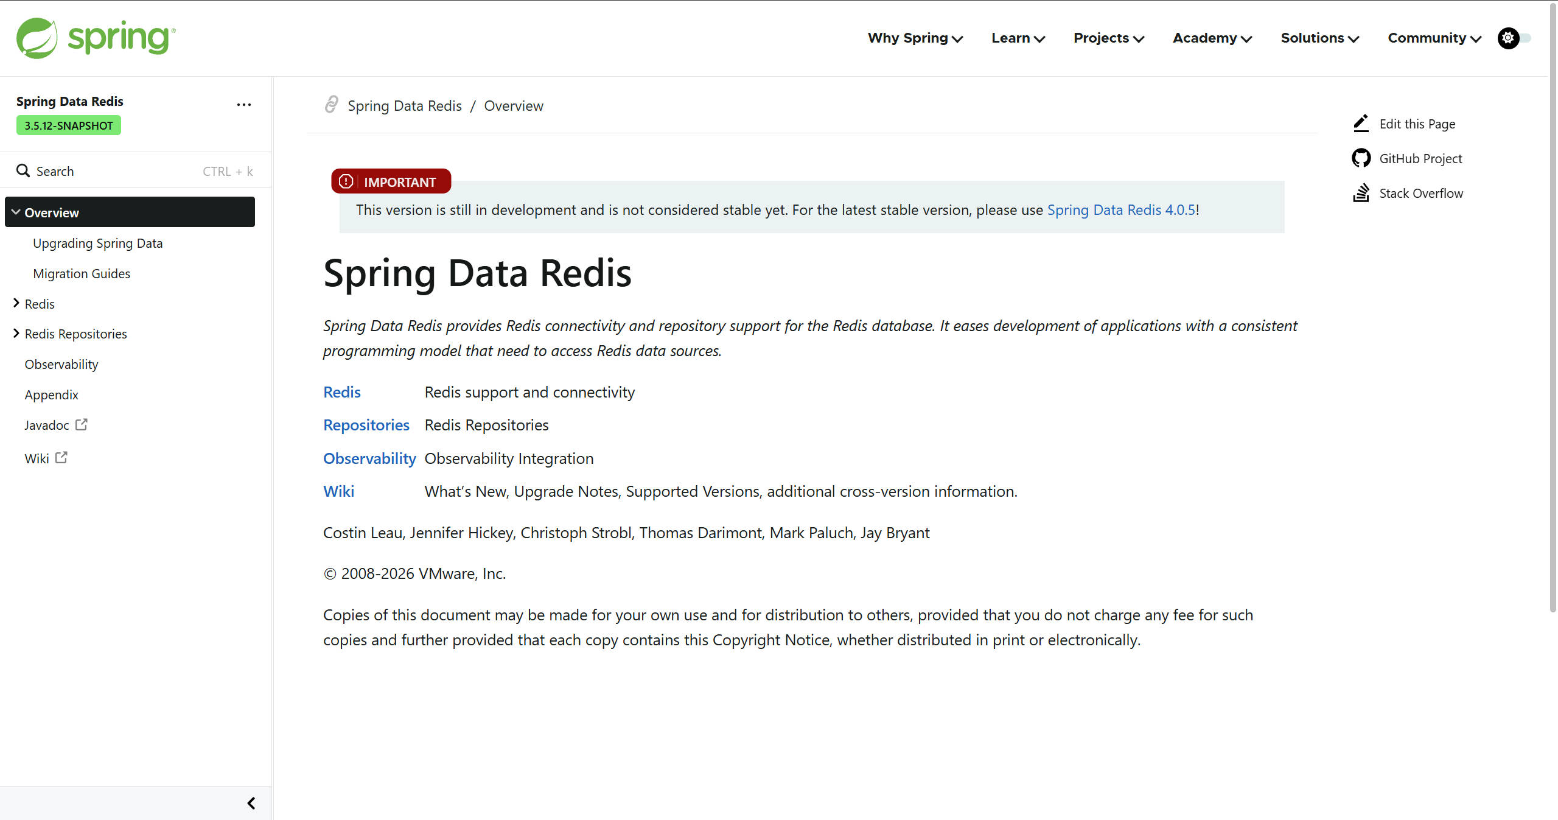This screenshot has width=1558, height=820.
Task: Open Stack Overflow link text
Action: [x=1421, y=193]
